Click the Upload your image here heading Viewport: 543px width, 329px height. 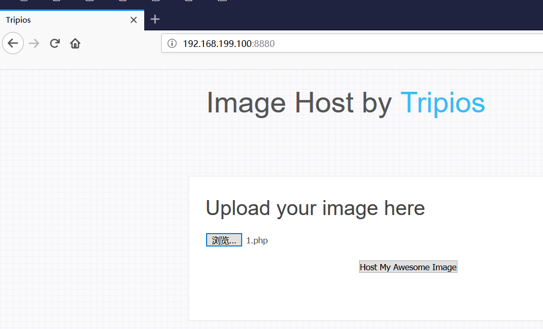(315, 208)
